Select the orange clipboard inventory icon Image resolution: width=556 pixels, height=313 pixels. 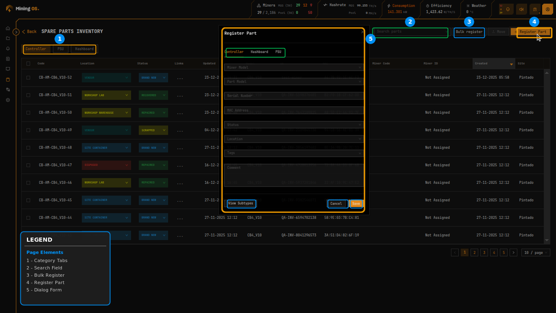click(7, 79)
